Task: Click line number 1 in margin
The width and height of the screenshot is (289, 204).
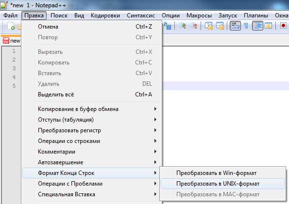Action: 14,51
